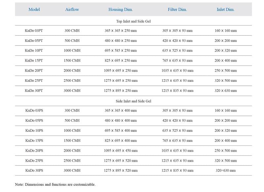Click the Housing Dim. column header
Image resolution: width=264 pixels, height=192 pixels.
coord(120,10)
